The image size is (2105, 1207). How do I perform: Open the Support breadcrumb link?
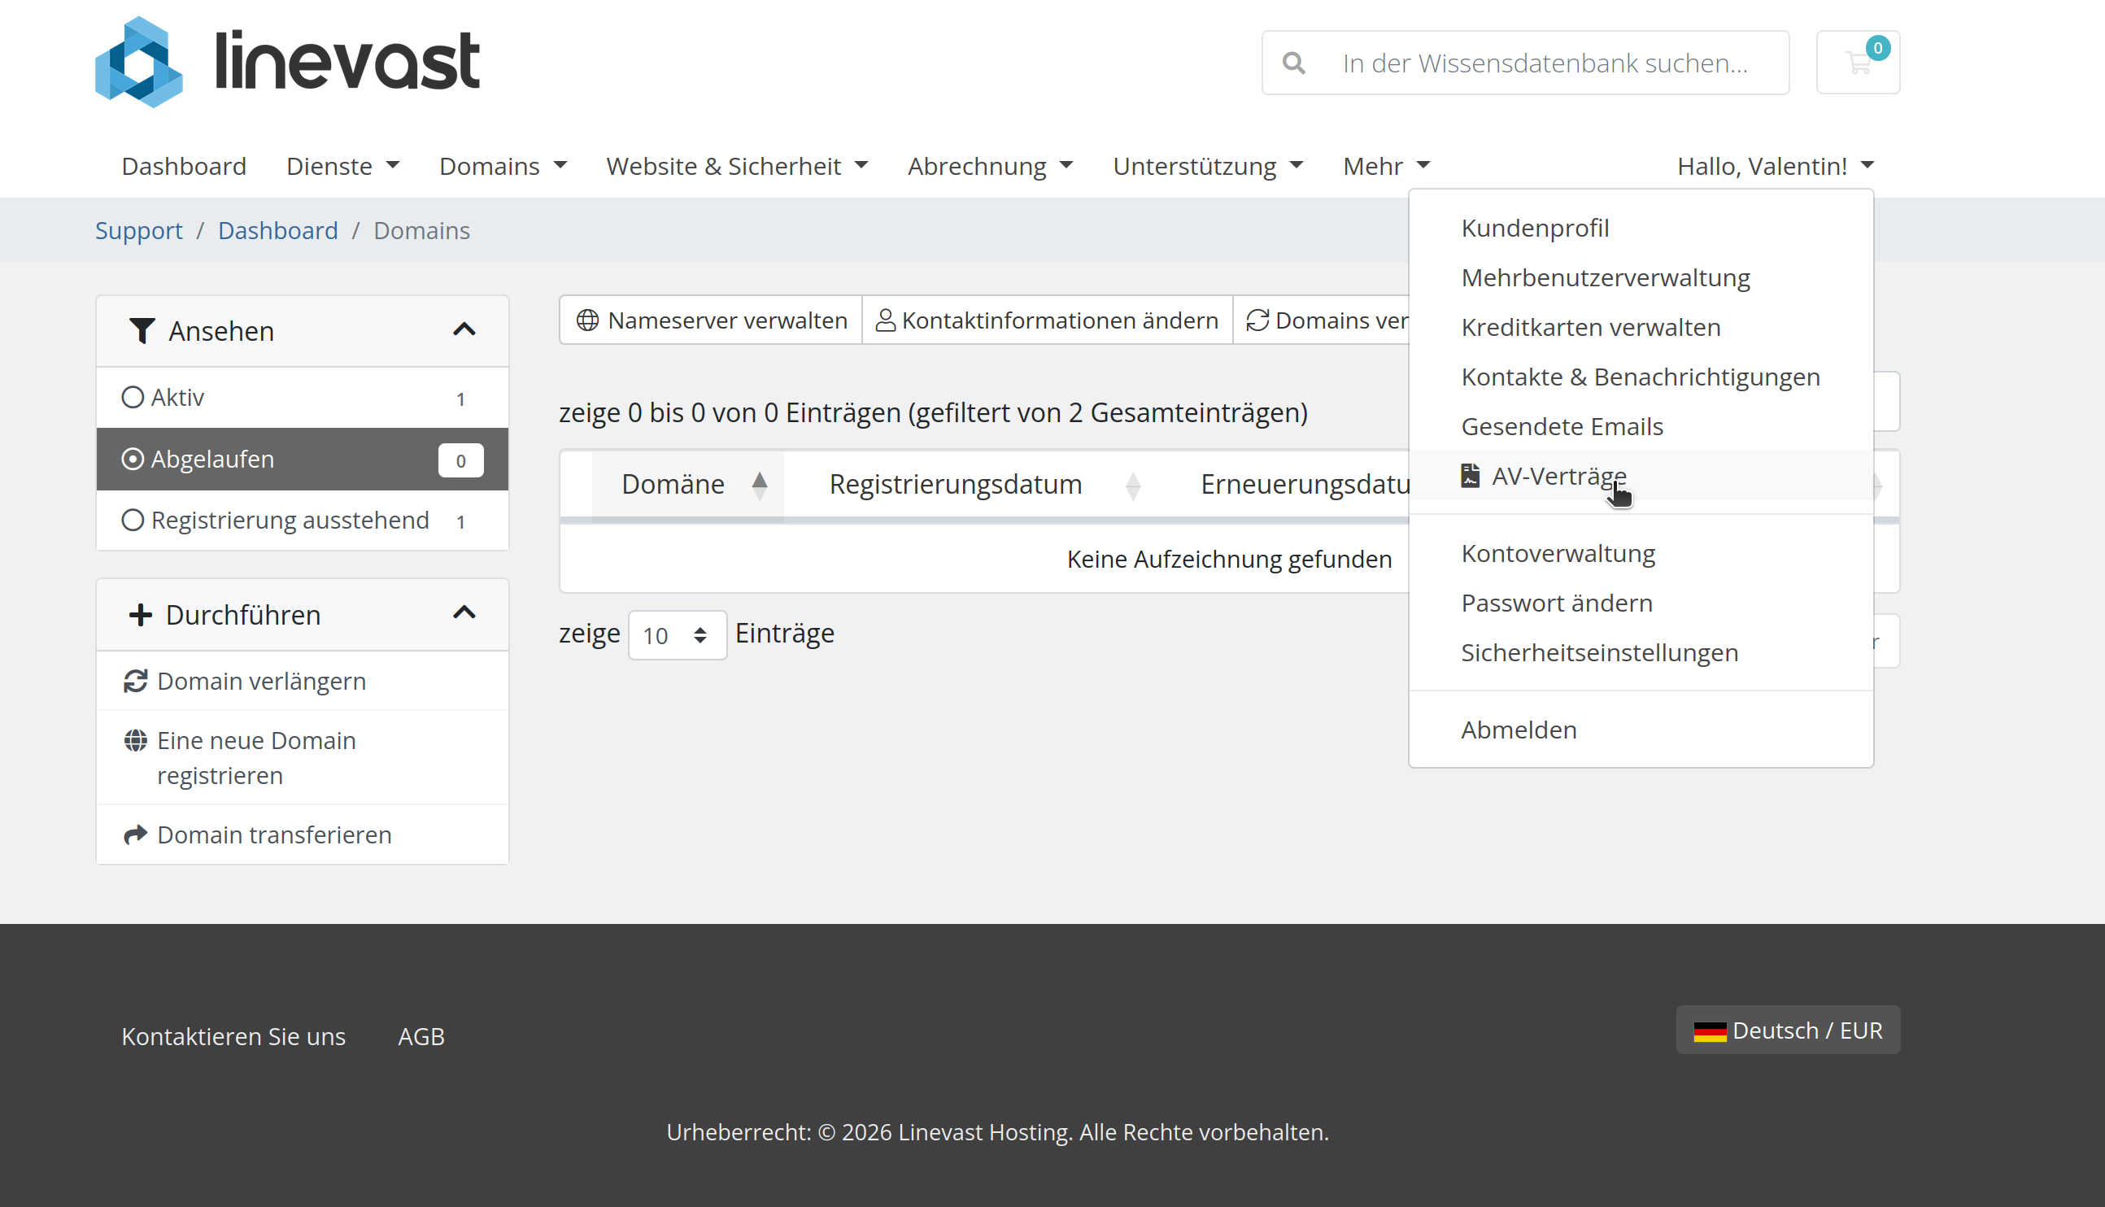138,229
